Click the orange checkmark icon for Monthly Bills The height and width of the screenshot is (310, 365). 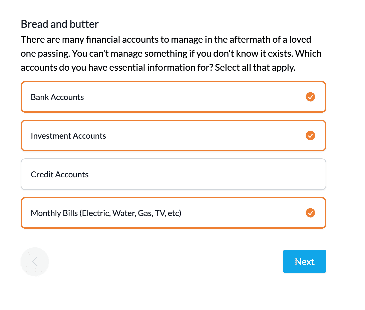pos(310,213)
